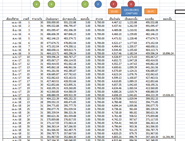
Task: Click the เดือนที่ชำระ column header
Action: [12, 19]
